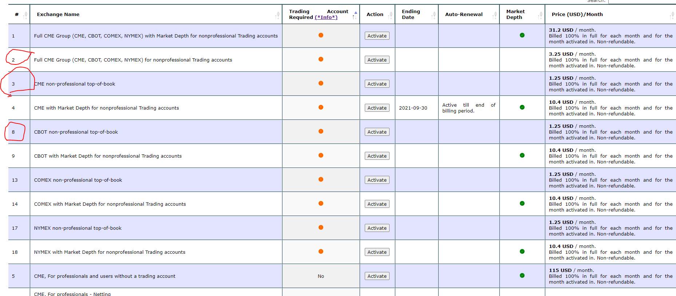Viewport: 676px width, 296px height.
Task: Click the orange dot in the NYMEX with Market Depth row
Action: [321, 252]
